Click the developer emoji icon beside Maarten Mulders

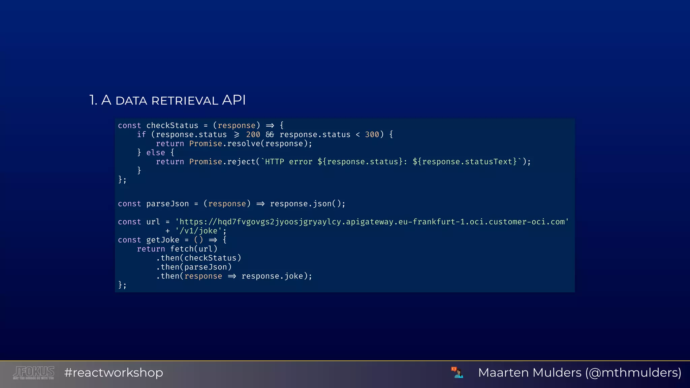tap(457, 373)
